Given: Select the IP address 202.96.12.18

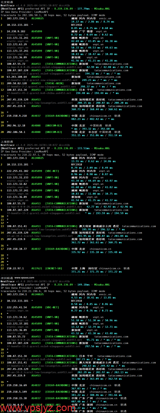Looking at the screenshot, I should 16,125.
